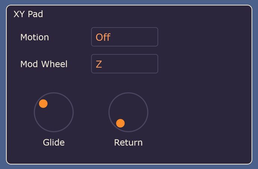Click the orange indicator dot on the Return knob
The width and height of the screenshot is (258, 169).
(x=121, y=123)
